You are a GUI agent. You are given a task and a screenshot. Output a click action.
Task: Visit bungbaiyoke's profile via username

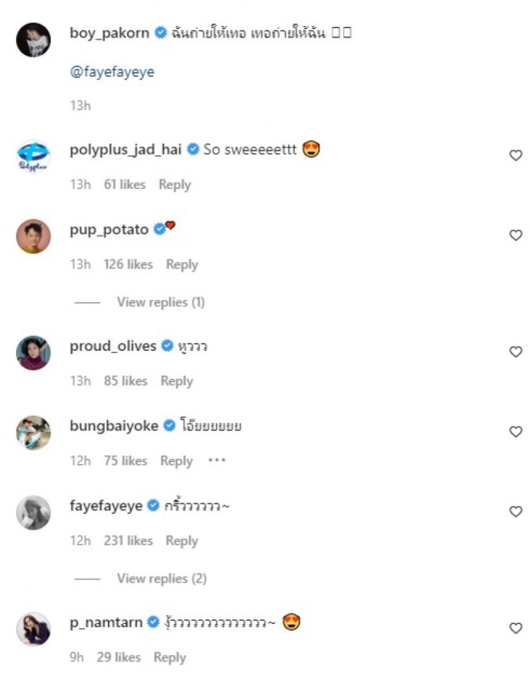click(114, 426)
